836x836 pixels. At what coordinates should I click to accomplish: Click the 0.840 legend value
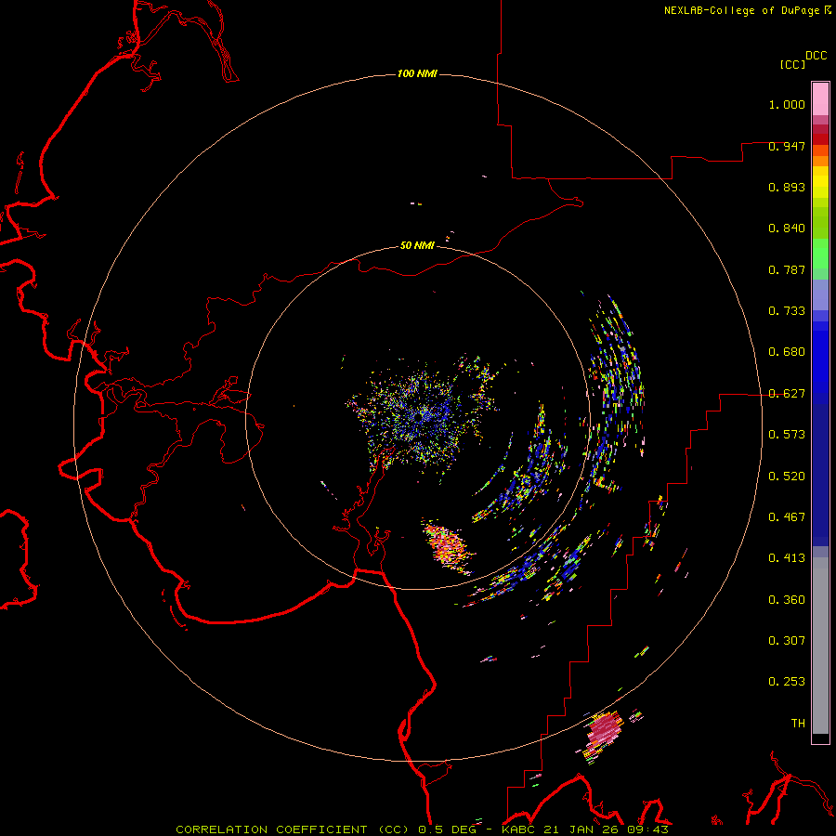pyautogui.click(x=787, y=229)
